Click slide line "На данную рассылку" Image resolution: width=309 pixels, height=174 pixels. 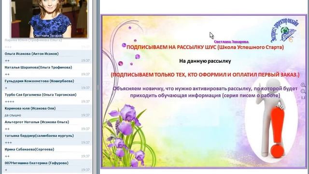[x=205, y=61]
